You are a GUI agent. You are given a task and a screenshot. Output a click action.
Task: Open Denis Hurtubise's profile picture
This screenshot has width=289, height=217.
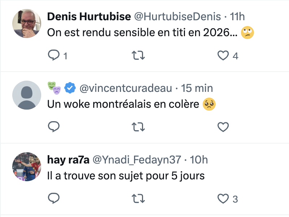coord(27,24)
